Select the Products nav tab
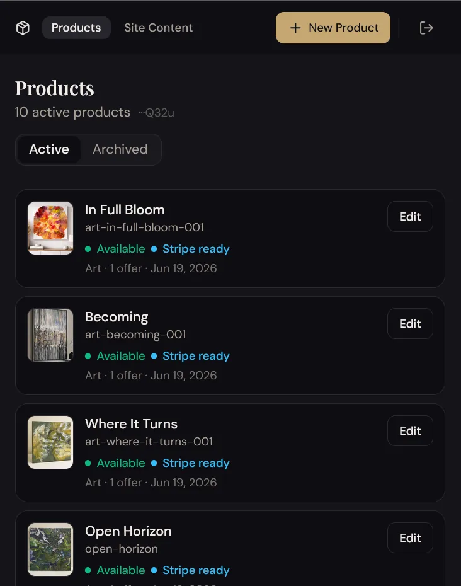Viewport: 461px width, 586px height. coord(76,28)
